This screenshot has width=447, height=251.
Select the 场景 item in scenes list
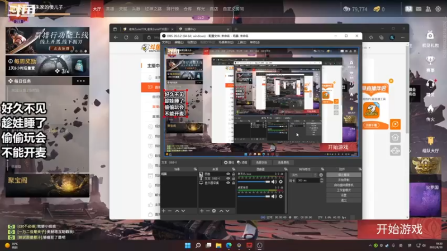[x=179, y=174]
